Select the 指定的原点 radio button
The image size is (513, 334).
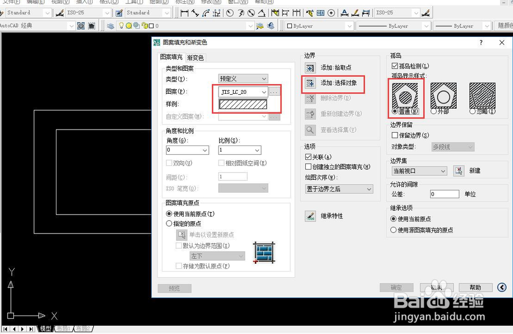(x=169, y=223)
